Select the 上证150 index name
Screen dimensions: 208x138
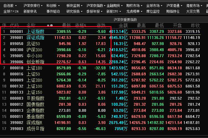click(x=34, y=92)
